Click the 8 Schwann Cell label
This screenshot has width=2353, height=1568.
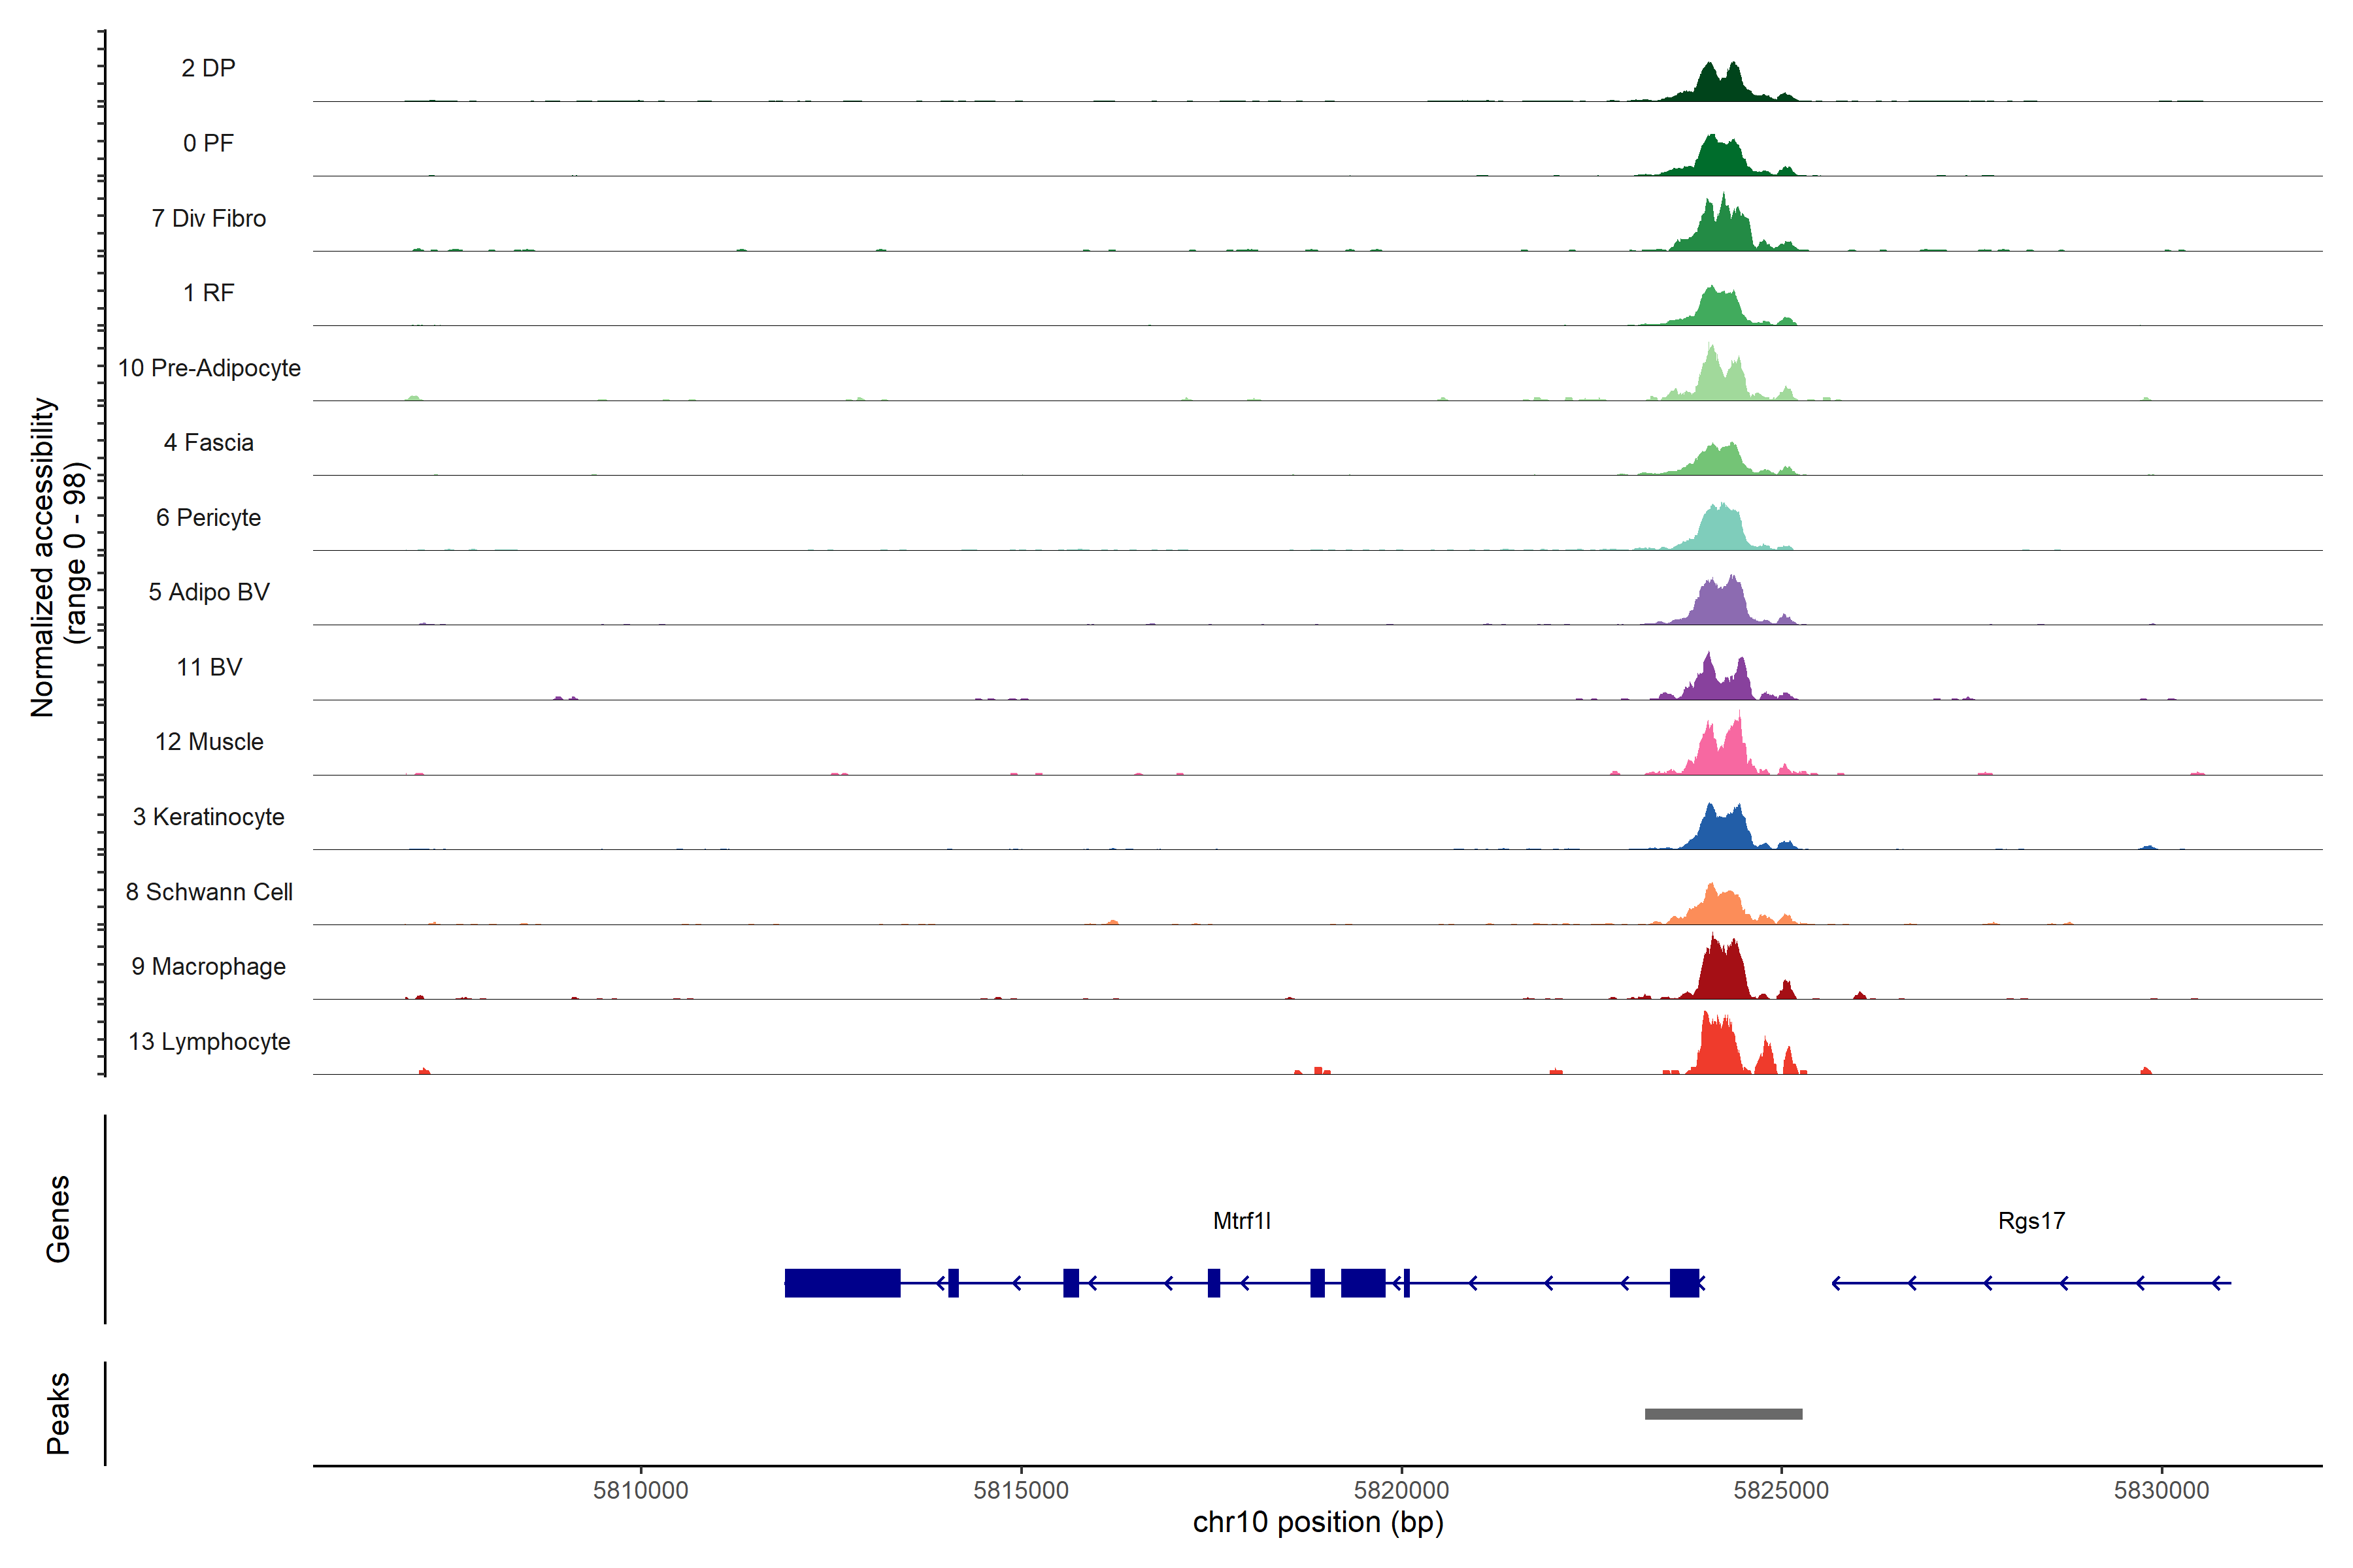pos(209,892)
